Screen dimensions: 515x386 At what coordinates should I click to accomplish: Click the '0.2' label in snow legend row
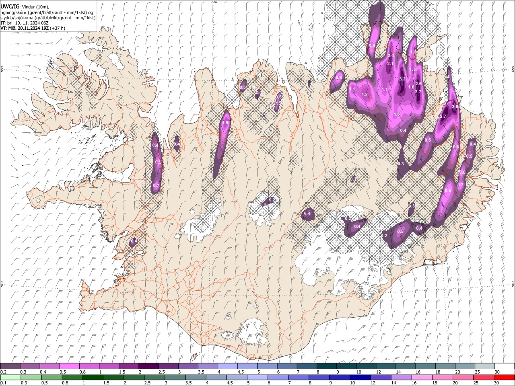point(3,372)
